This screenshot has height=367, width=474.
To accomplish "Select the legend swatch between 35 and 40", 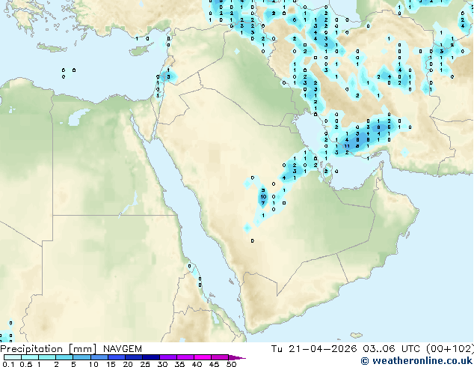I will [185, 357].
